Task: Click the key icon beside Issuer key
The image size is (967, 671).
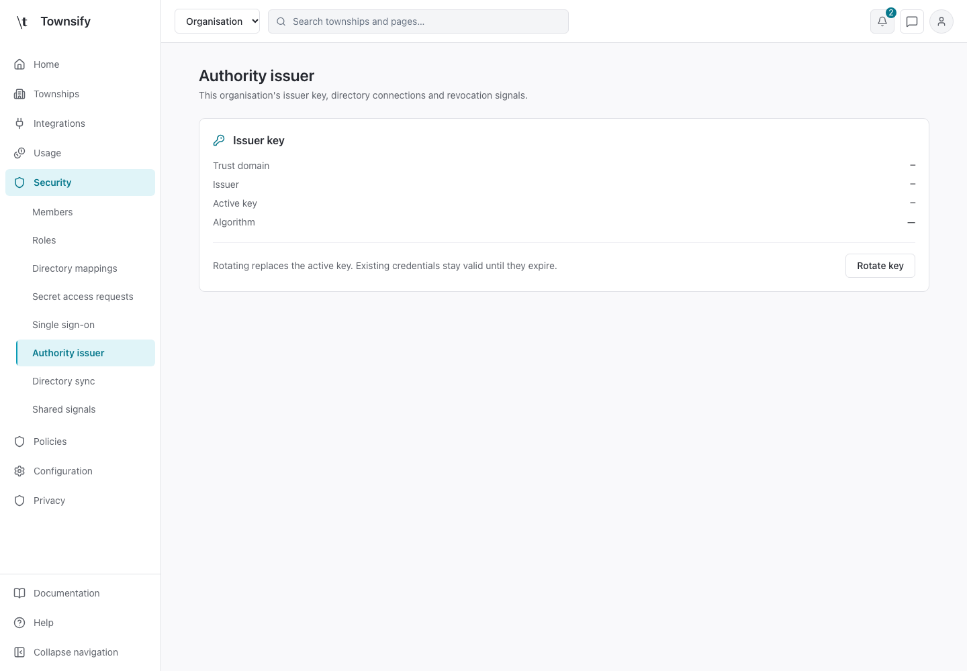Action: (219, 140)
